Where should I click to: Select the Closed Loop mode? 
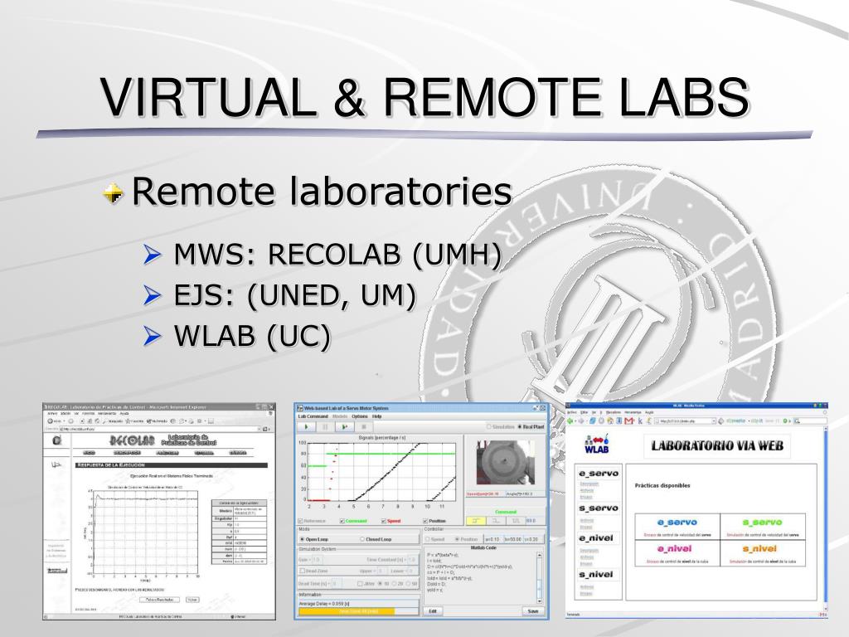click(362, 539)
